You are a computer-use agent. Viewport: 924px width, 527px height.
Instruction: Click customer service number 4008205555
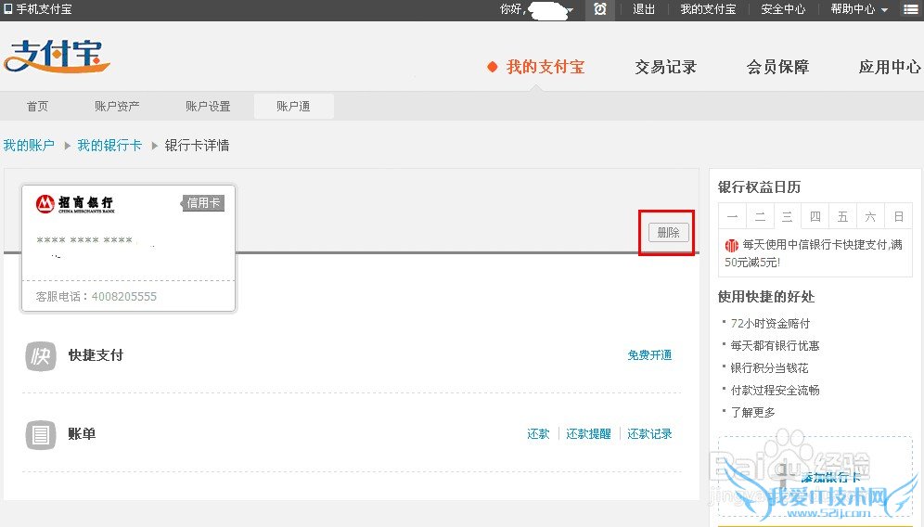click(x=124, y=297)
